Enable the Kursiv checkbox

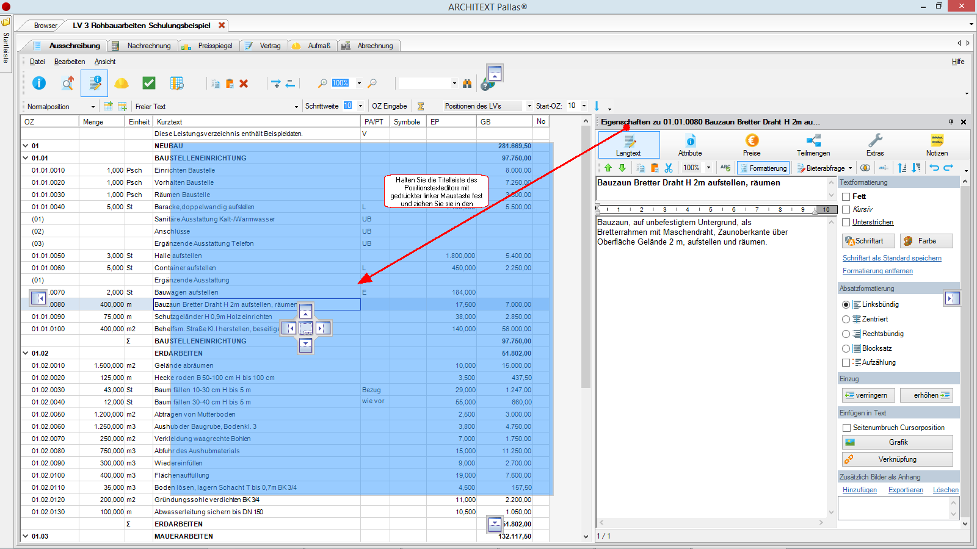coord(846,209)
